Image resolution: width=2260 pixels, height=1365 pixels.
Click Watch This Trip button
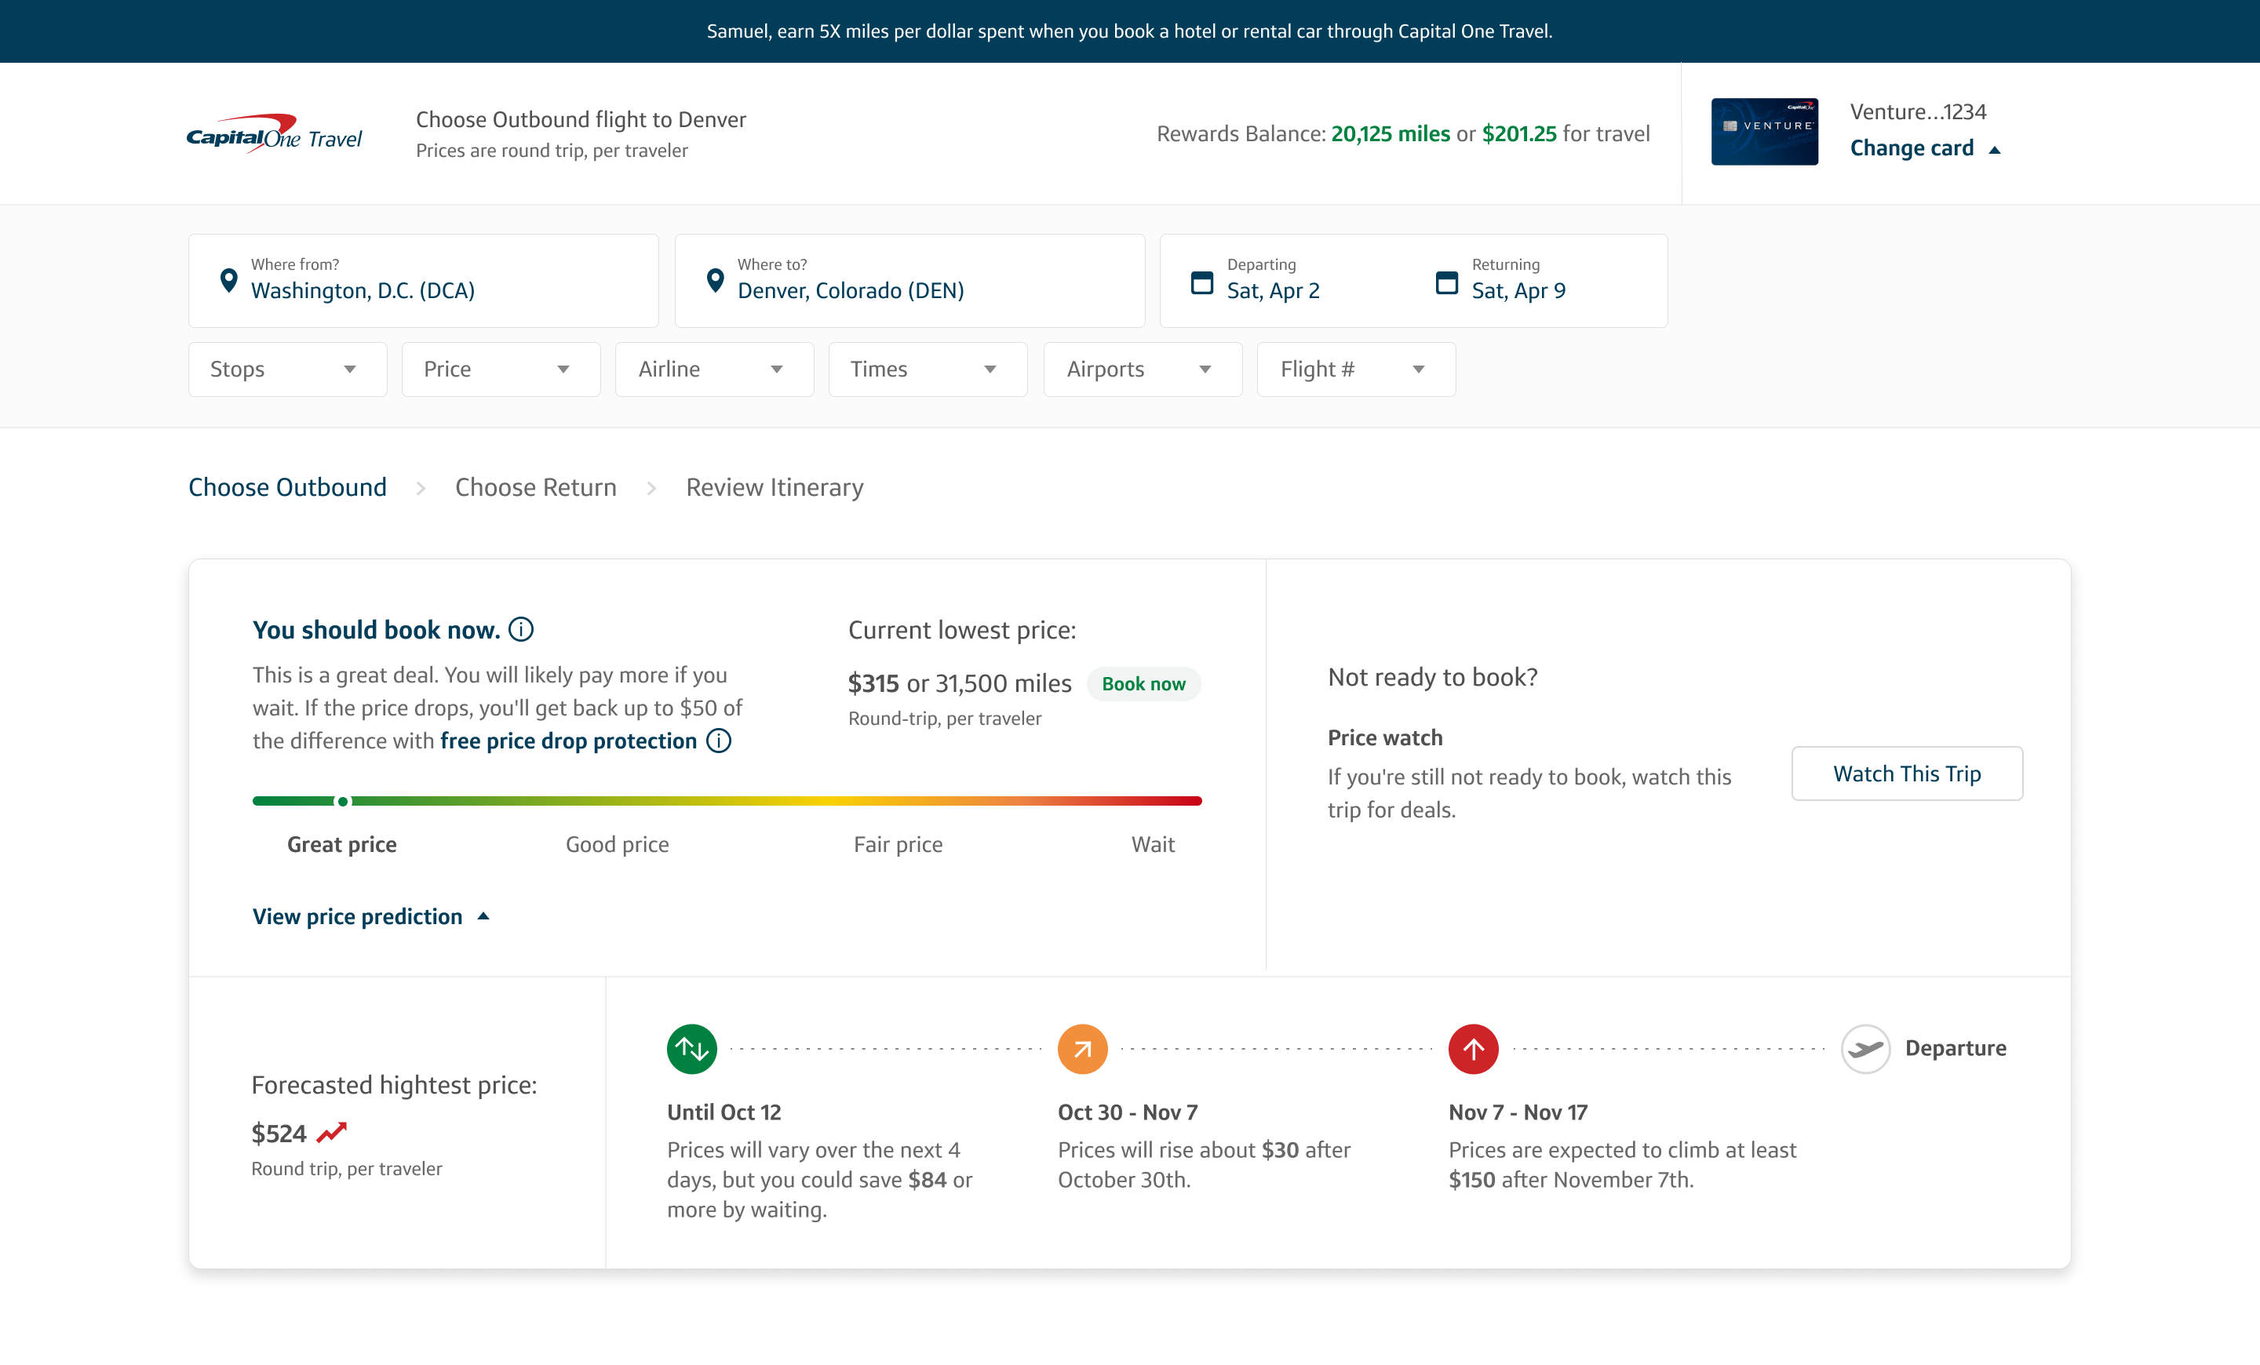click(x=1906, y=773)
